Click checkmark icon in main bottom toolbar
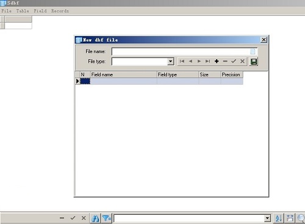 click(x=73, y=218)
